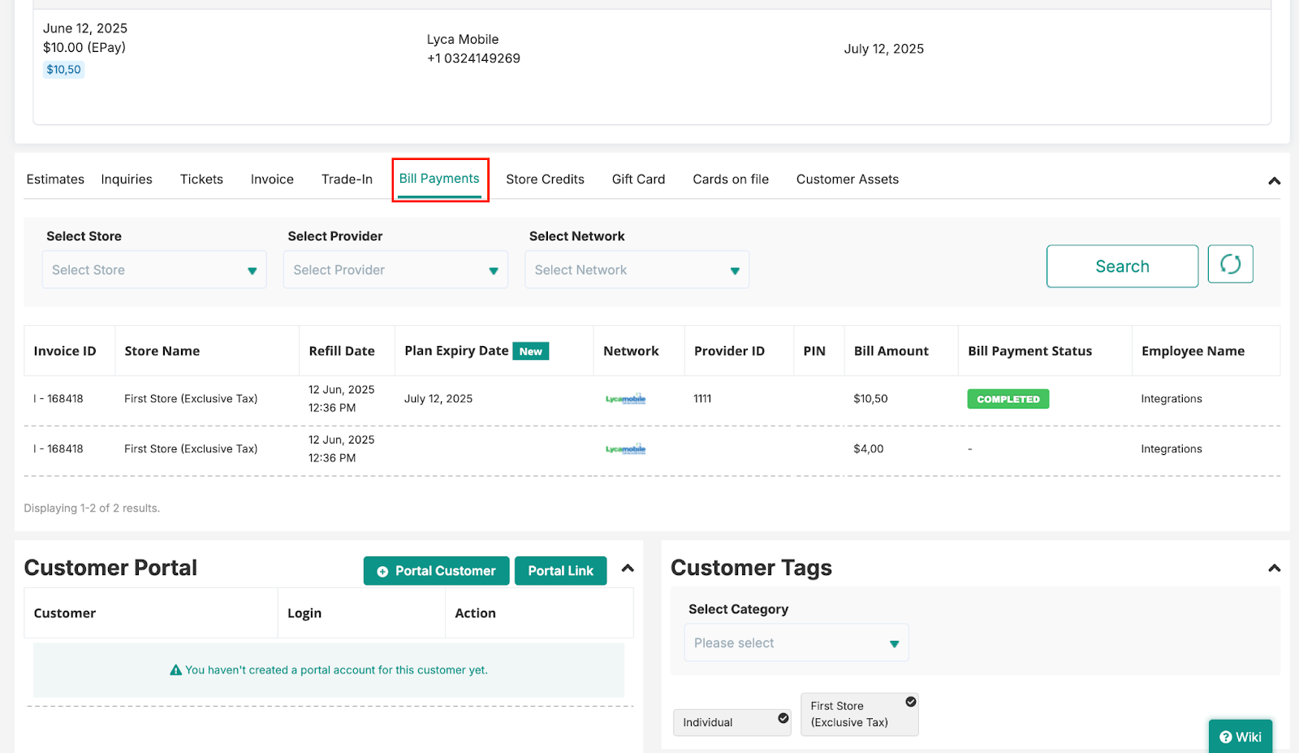Click the $4,00 bill amount
The image size is (1299, 753).
pos(869,449)
